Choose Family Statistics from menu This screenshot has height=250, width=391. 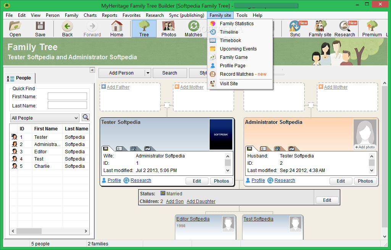tap(237, 23)
